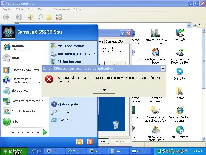206x155 pixels.
Task: Open Internet Cookies Cleaner
Action: pos(179,114)
